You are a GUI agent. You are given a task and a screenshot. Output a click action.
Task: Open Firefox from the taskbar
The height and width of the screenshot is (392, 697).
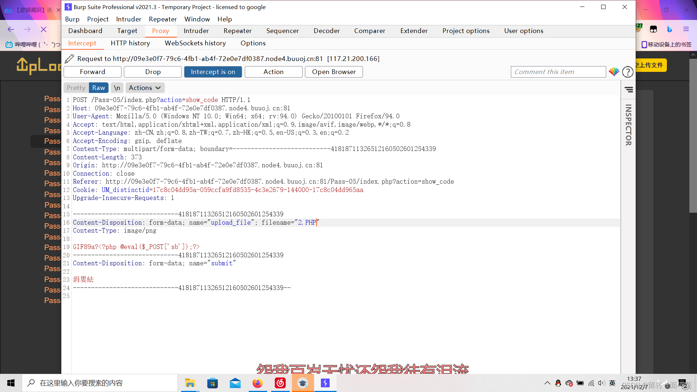tap(258, 383)
